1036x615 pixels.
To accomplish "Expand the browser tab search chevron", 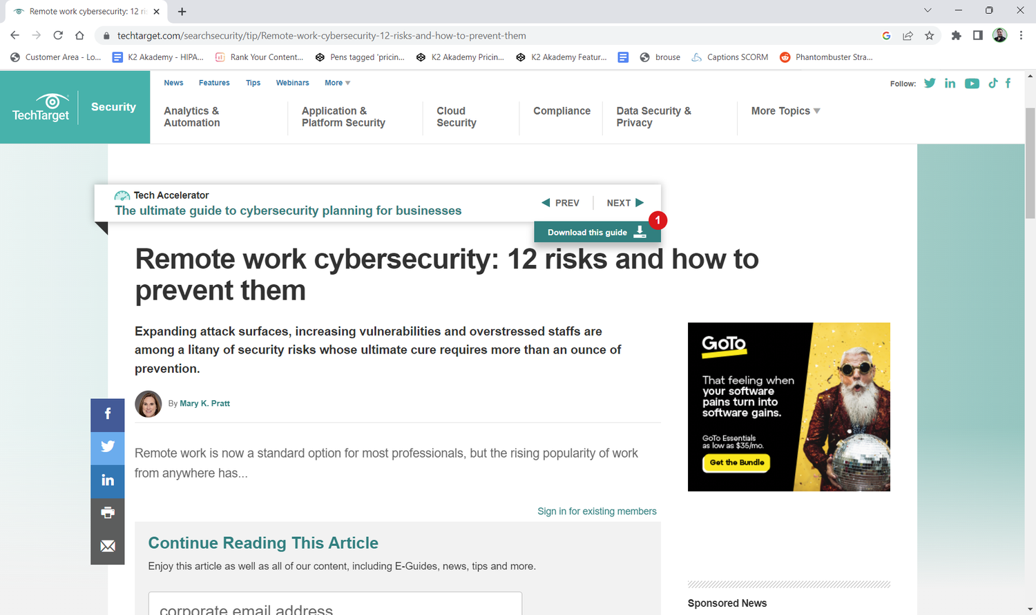I will [x=928, y=11].
